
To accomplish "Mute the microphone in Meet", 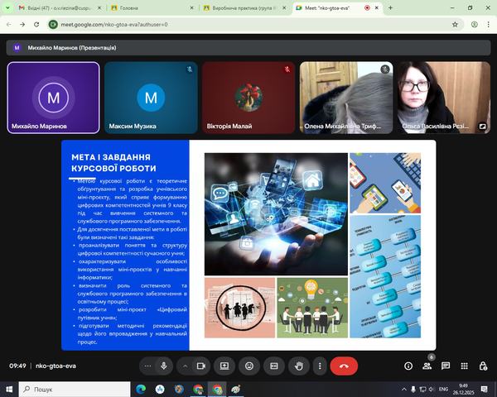I will click(x=164, y=366).
